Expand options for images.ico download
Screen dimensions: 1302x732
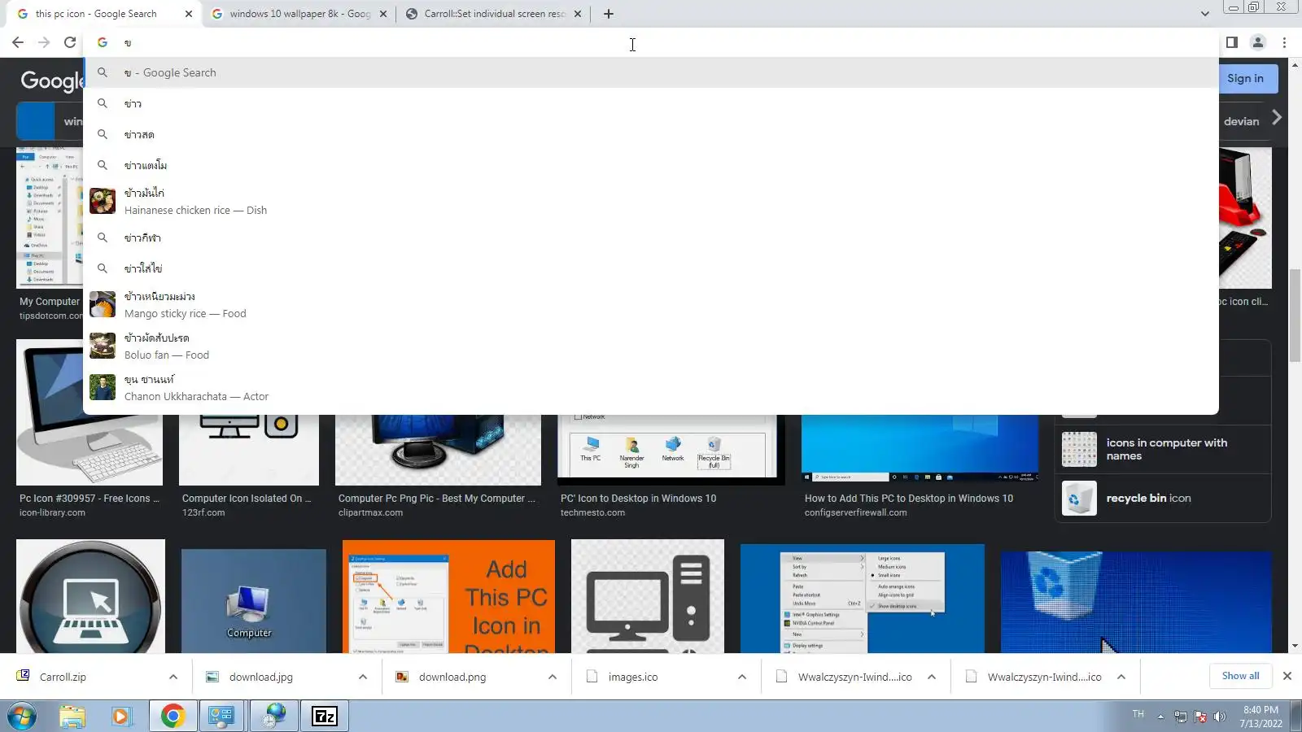pyautogui.click(x=742, y=677)
